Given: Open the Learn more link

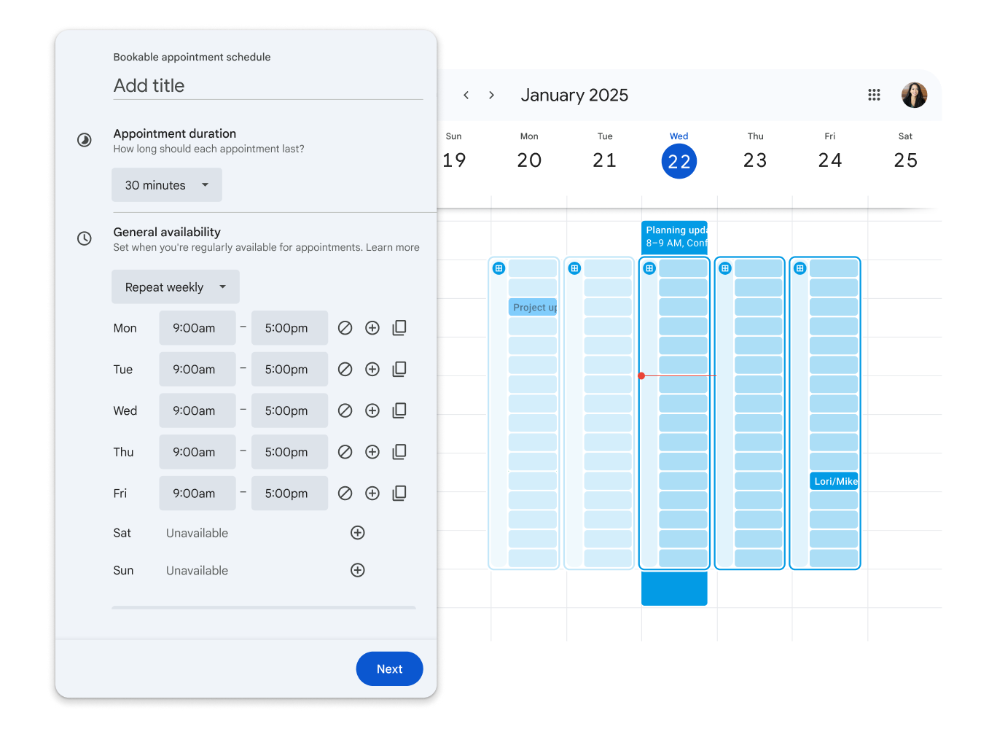Looking at the screenshot, I should [x=393, y=247].
